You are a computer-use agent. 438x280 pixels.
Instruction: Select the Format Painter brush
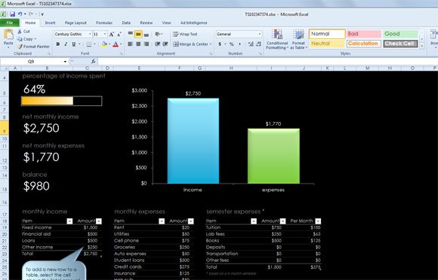(33, 47)
